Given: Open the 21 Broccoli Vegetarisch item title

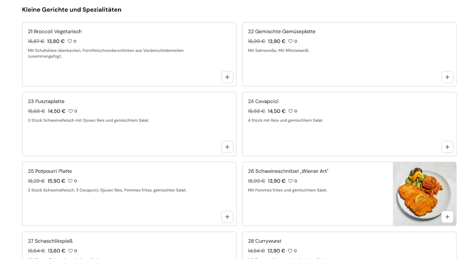Looking at the screenshot, I should click(x=55, y=31).
